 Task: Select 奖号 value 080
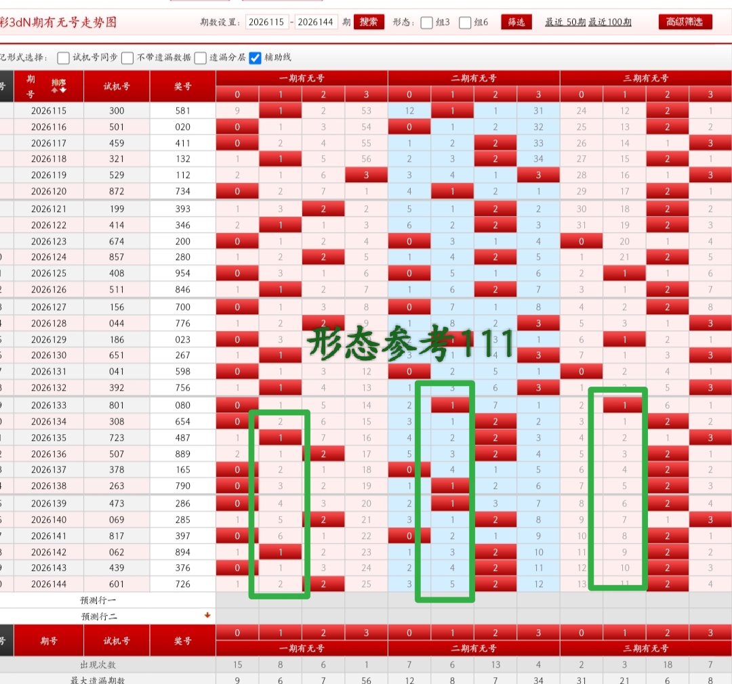[182, 405]
